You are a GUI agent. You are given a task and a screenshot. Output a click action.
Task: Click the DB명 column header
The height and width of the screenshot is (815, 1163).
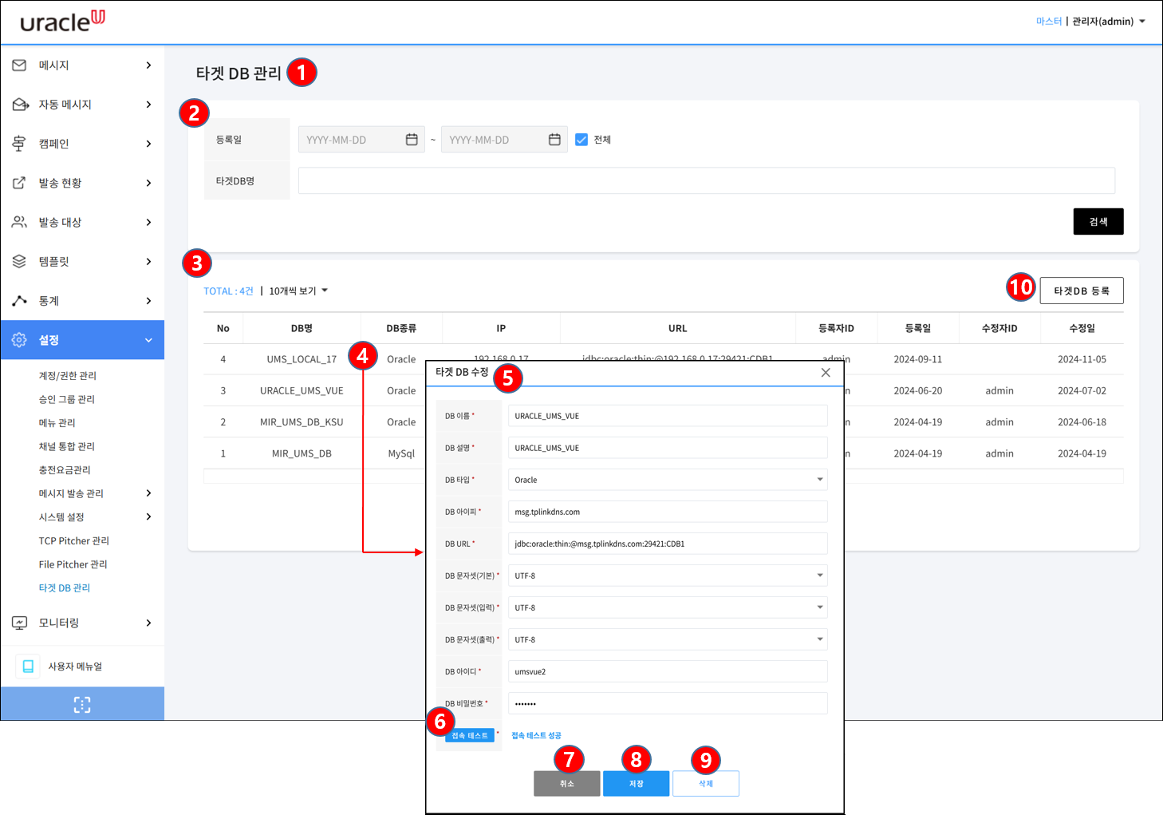tap(302, 328)
